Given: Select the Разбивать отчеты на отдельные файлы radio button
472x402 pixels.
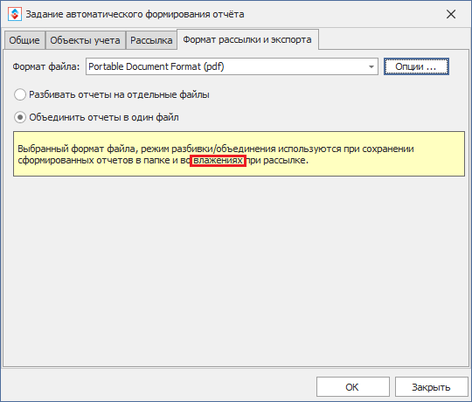Looking at the screenshot, I should tap(20, 94).
